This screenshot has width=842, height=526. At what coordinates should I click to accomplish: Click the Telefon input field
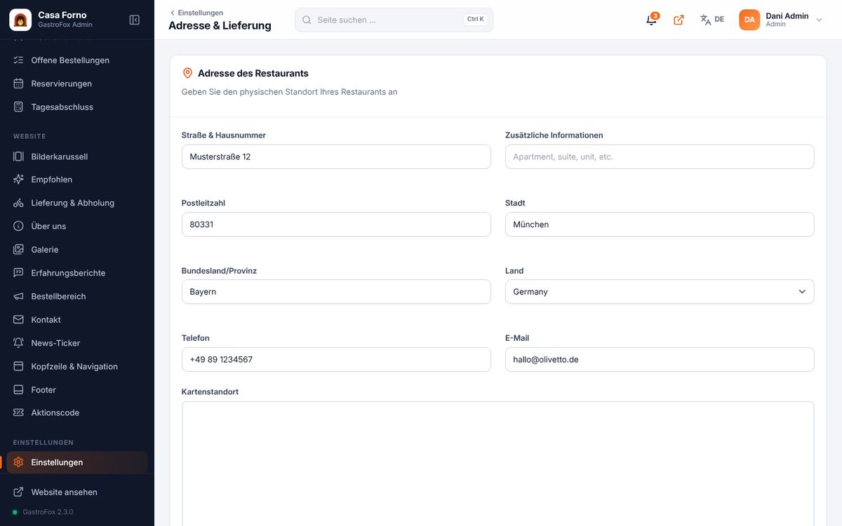pyautogui.click(x=336, y=359)
